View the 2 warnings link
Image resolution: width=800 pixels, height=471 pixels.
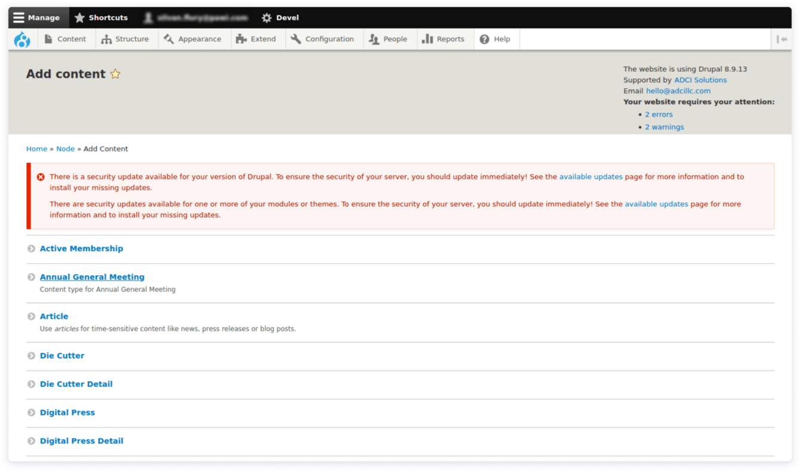coord(664,127)
